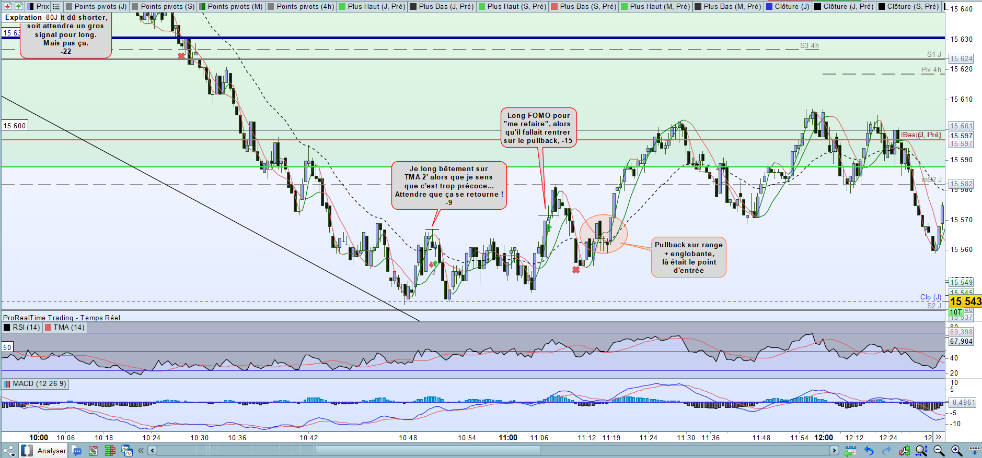Click the RSI 50 level label
Image resolution: width=982 pixels, height=458 pixels.
[x=7, y=347]
